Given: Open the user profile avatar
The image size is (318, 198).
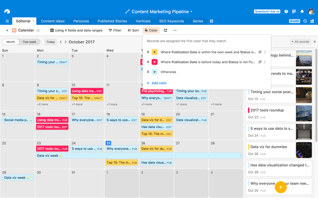Looking at the screenshot, I should [311, 11].
